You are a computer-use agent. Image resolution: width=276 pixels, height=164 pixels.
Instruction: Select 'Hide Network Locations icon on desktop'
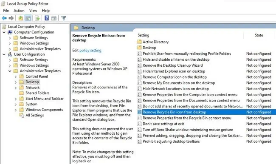point(176,89)
